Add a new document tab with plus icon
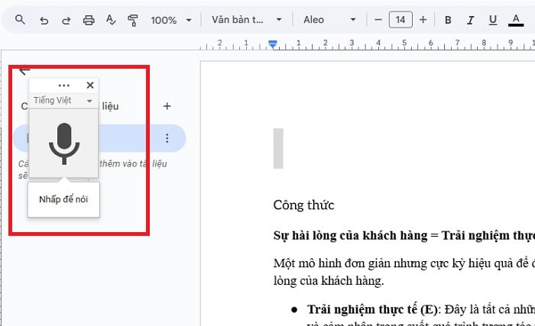 click(167, 106)
